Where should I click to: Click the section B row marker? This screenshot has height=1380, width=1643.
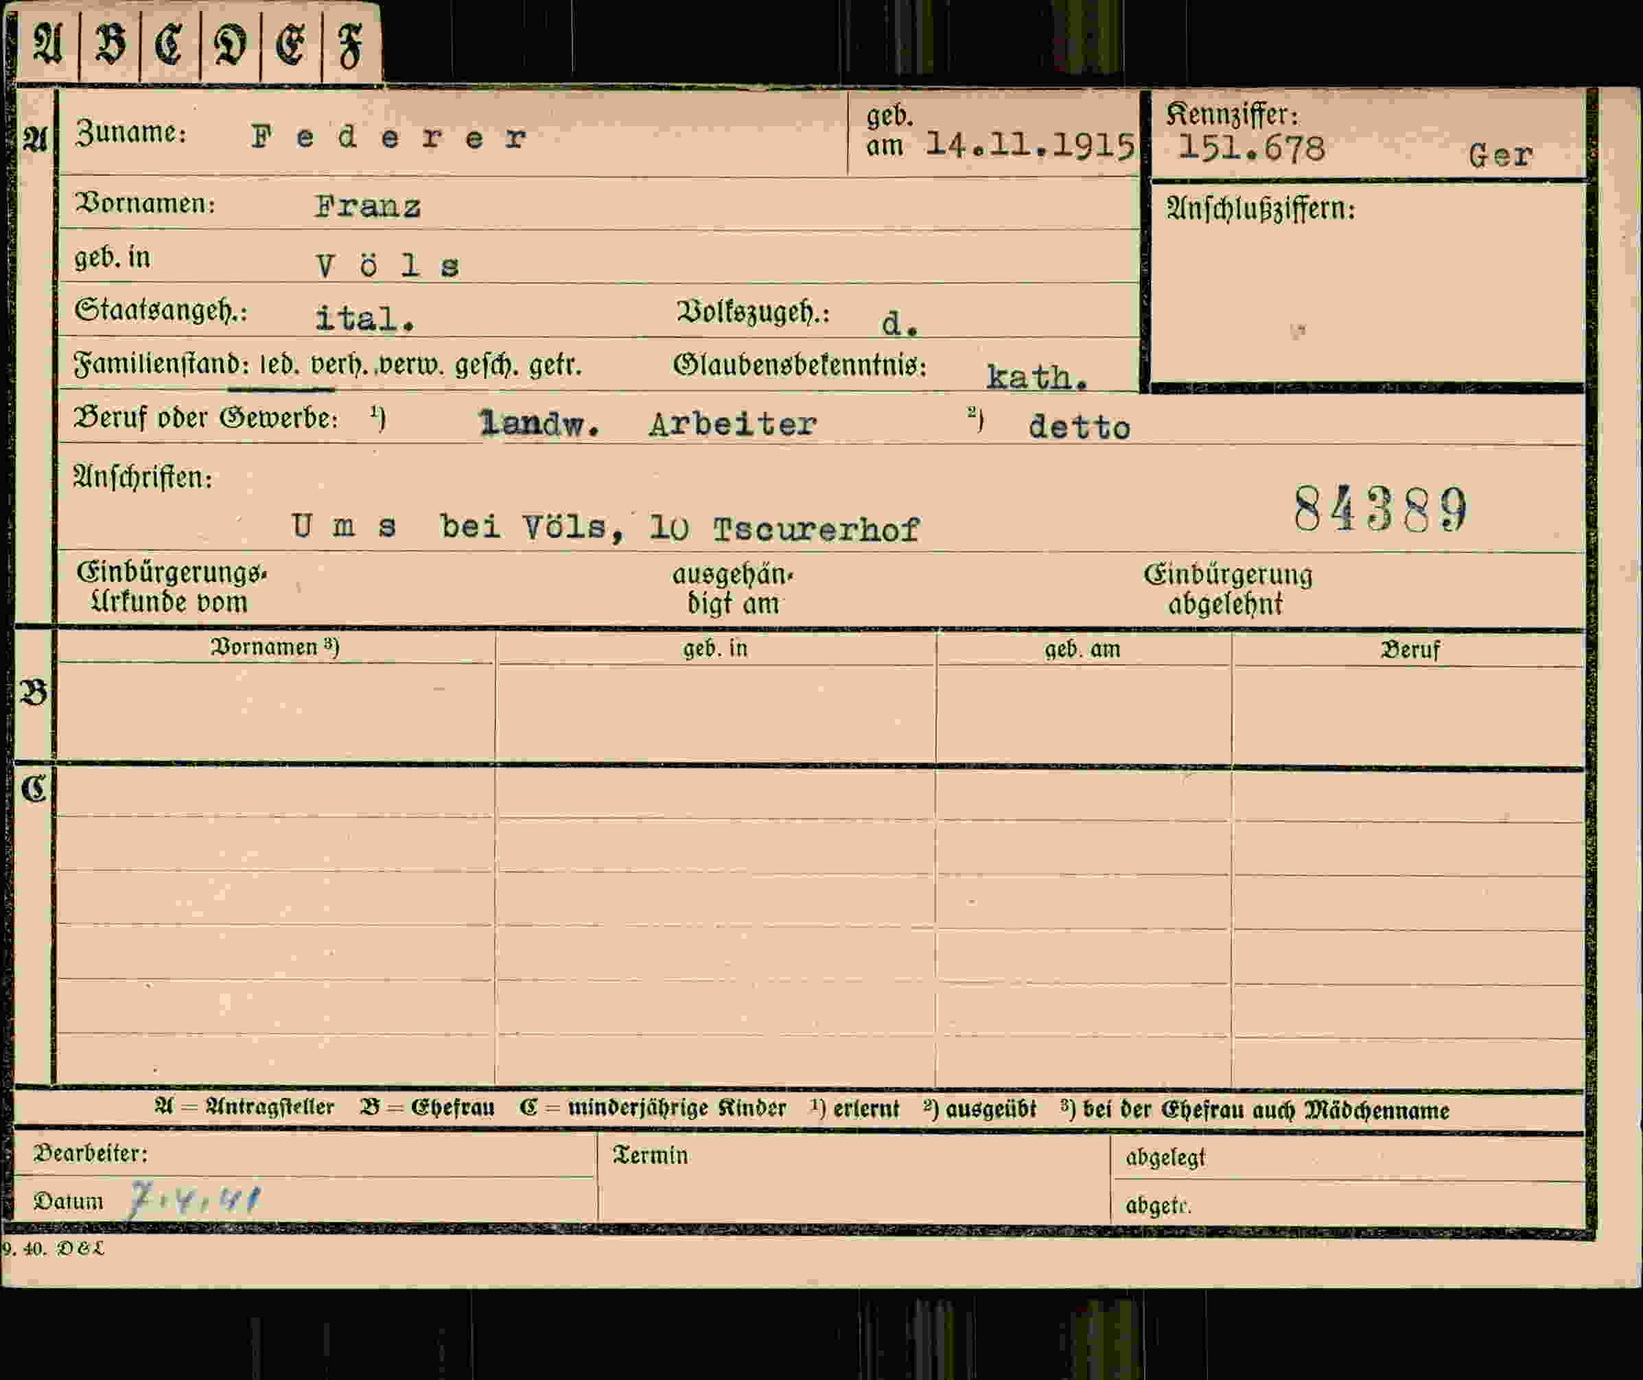[34, 693]
